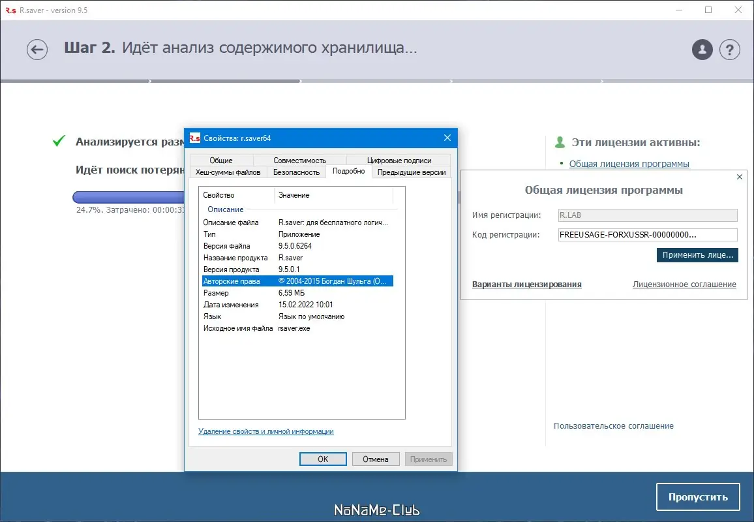Maximize the R.saver main window
This screenshot has width=754, height=522.
point(708,10)
